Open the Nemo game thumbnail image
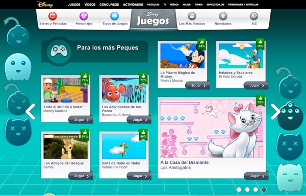The height and width of the screenshot is (196, 306). pos(124,90)
